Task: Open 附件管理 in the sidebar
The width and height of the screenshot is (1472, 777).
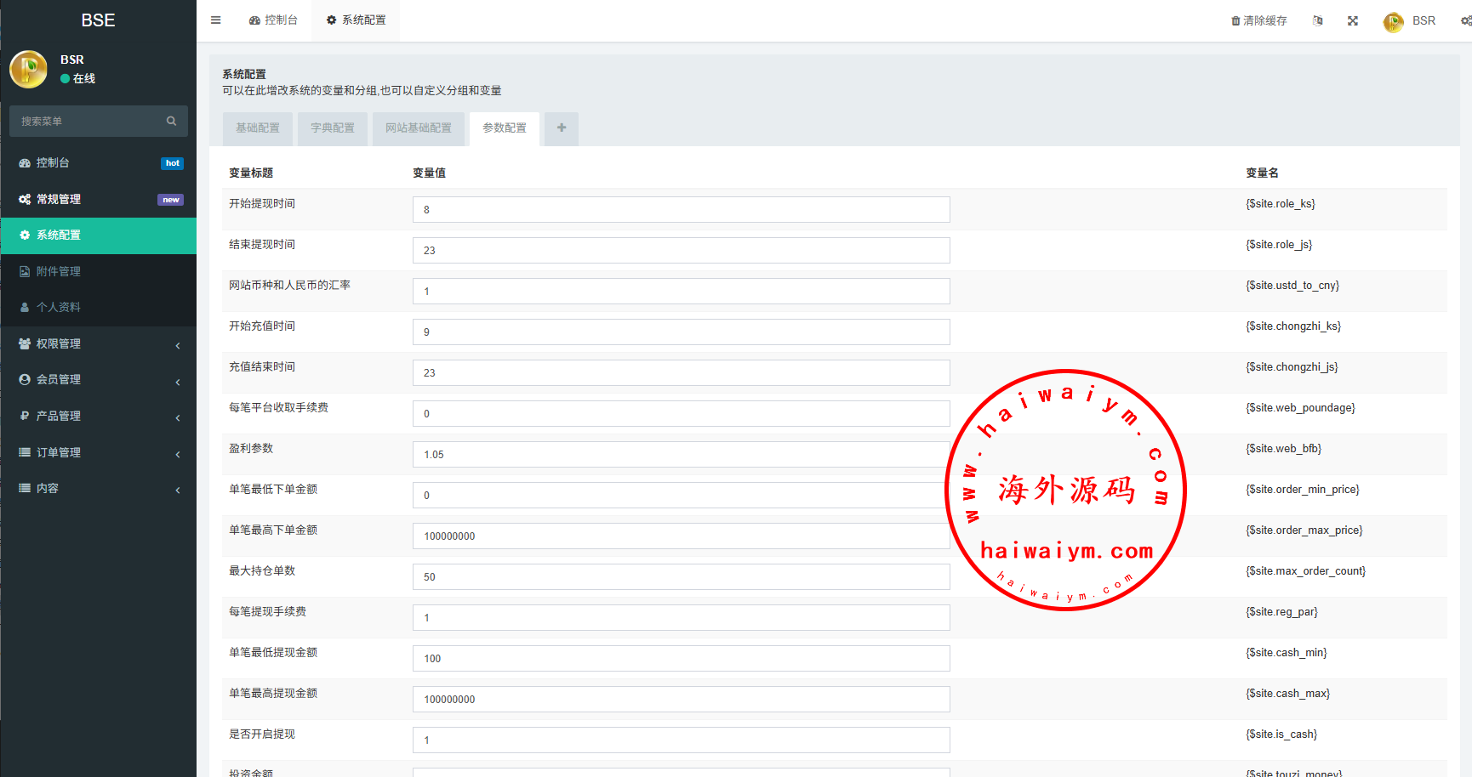Action: [59, 272]
